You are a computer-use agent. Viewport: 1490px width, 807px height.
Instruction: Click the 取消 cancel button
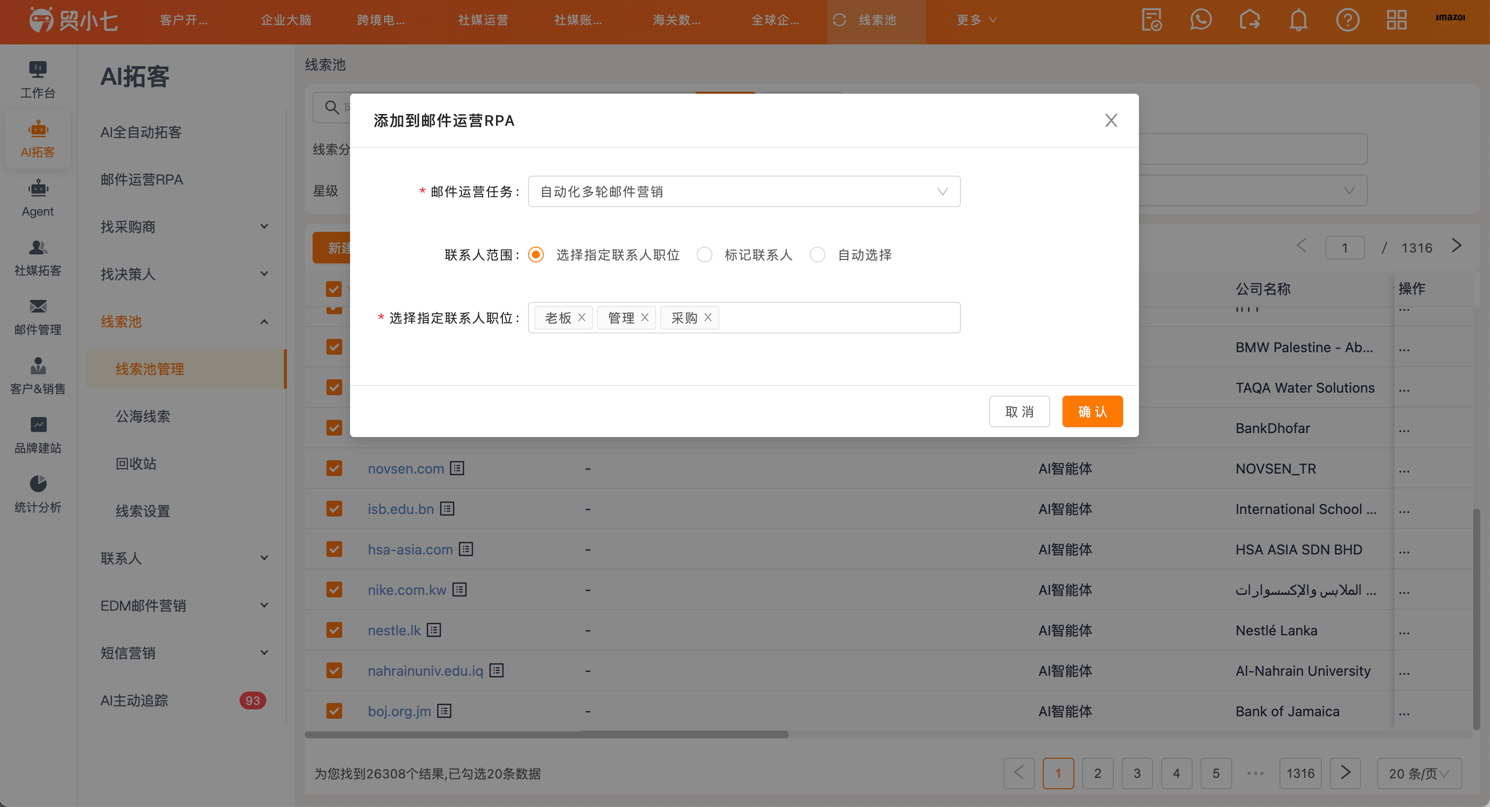tap(1019, 411)
